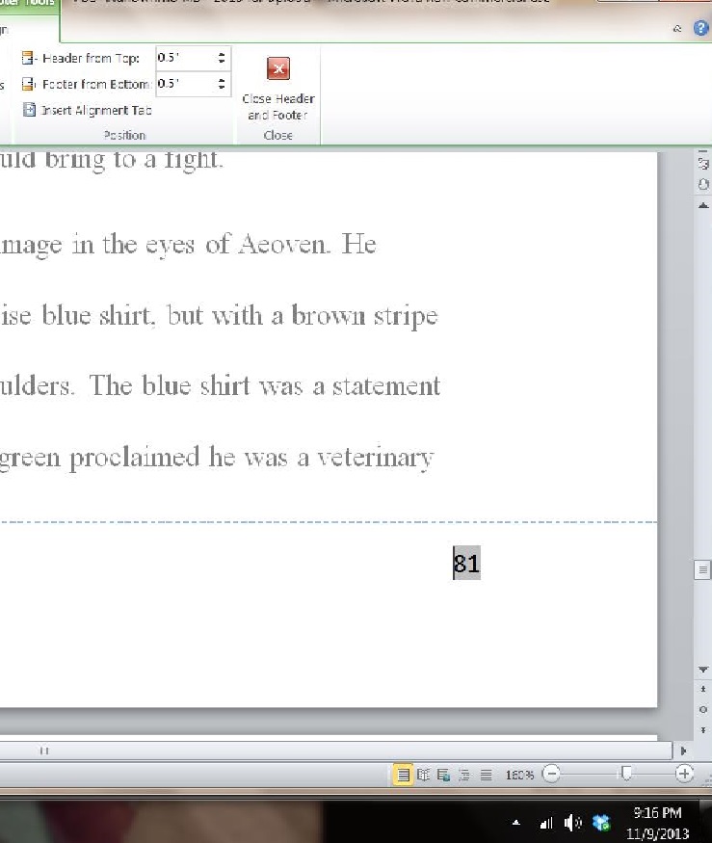Switch to Draft view
712x843 pixels.
tap(486, 773)
